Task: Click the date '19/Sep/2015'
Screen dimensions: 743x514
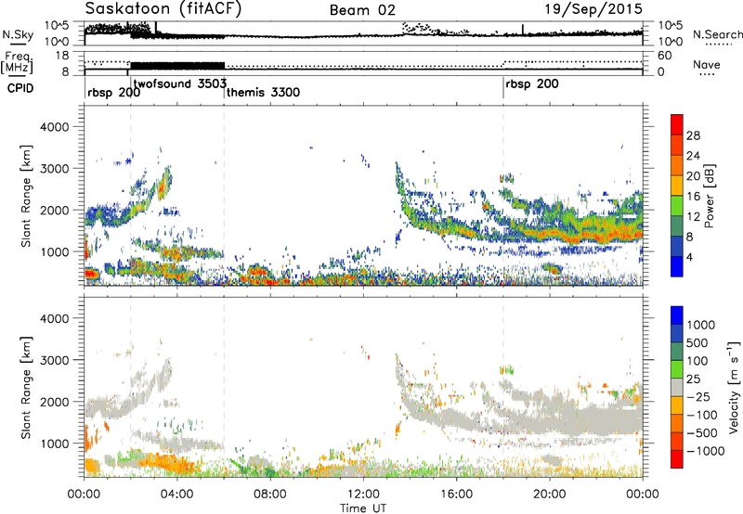Action: (x=593, y=9)
